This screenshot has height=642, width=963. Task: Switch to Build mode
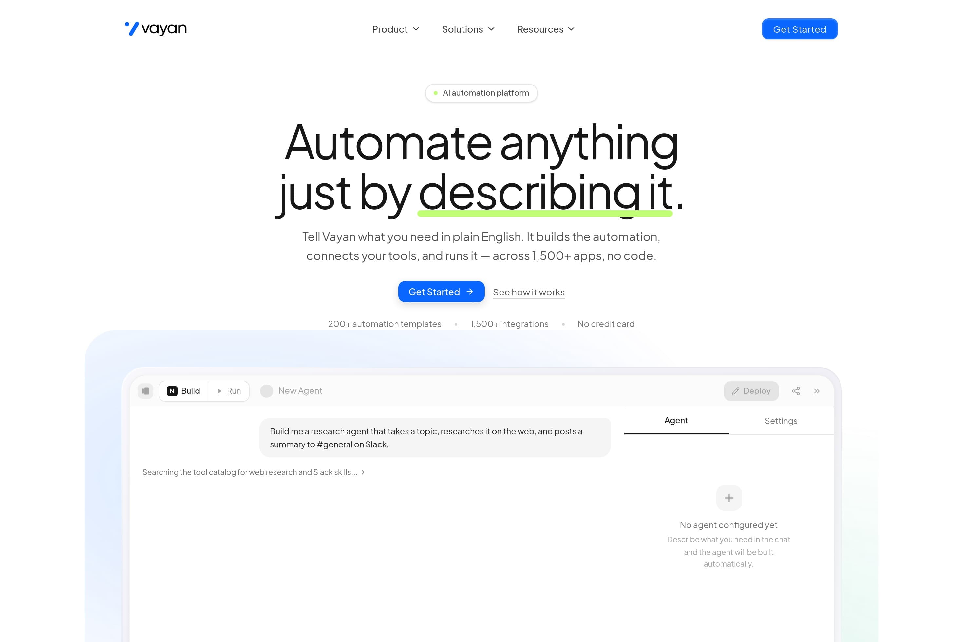point(183,391)
